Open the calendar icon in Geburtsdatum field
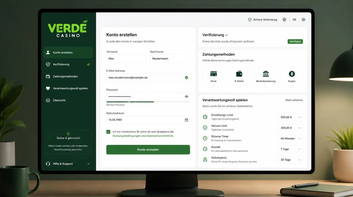353x197 pixels. (187, 120)
